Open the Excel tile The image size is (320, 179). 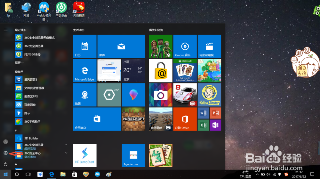pyautogui.click(x=203, y=125)
